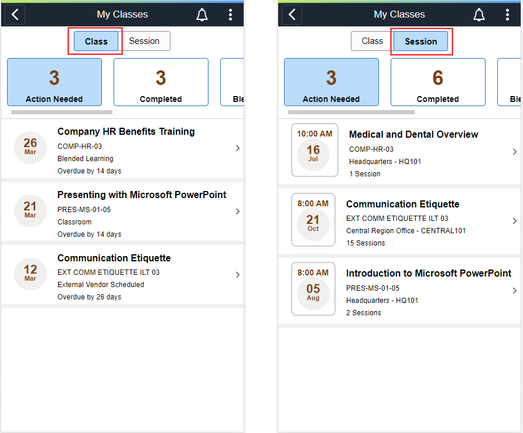Image resolution: width=523 pixels, height=433 pixels.
Task: Open the three-dot actions menu in right panel
Action: (x=507, y=15)
